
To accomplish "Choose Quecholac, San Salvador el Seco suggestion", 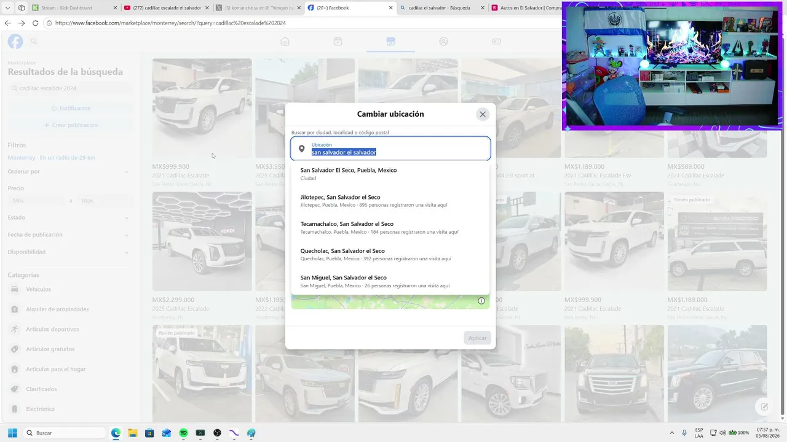I will (x=390, y=255).
